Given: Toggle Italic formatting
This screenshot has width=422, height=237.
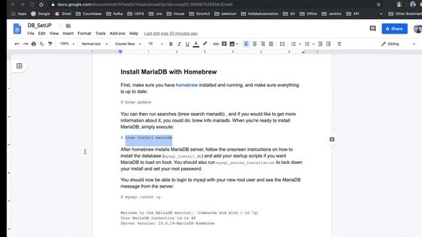Looking at the screenshot, I should [179, 44].
